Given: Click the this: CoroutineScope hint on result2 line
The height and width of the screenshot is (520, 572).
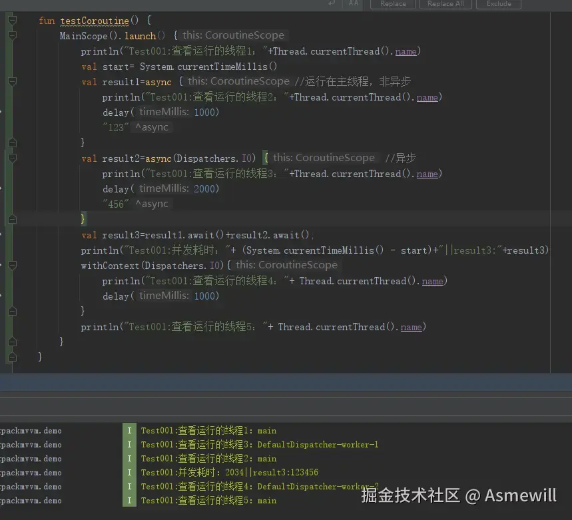Looking at the screenshot, I should coord(324,158).
